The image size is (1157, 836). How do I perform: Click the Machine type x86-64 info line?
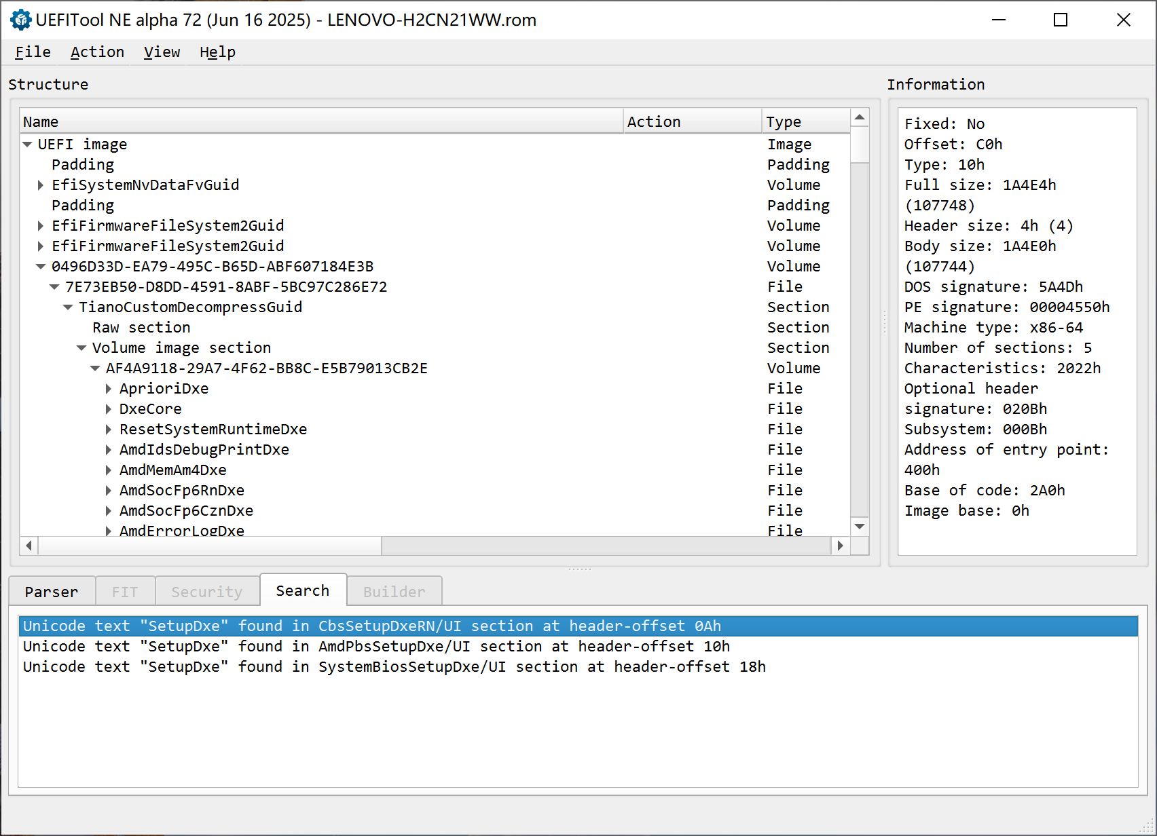pos(993,328)
